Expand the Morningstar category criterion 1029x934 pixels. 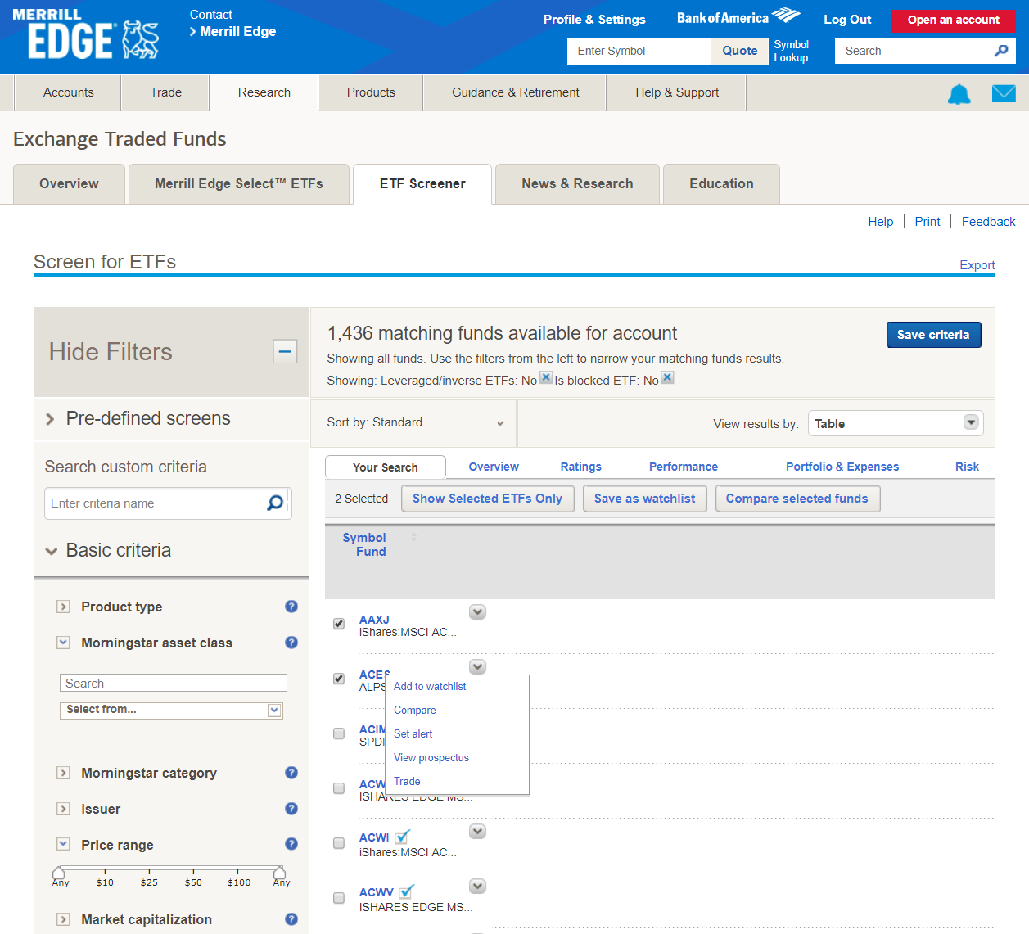tap(63, 773)
